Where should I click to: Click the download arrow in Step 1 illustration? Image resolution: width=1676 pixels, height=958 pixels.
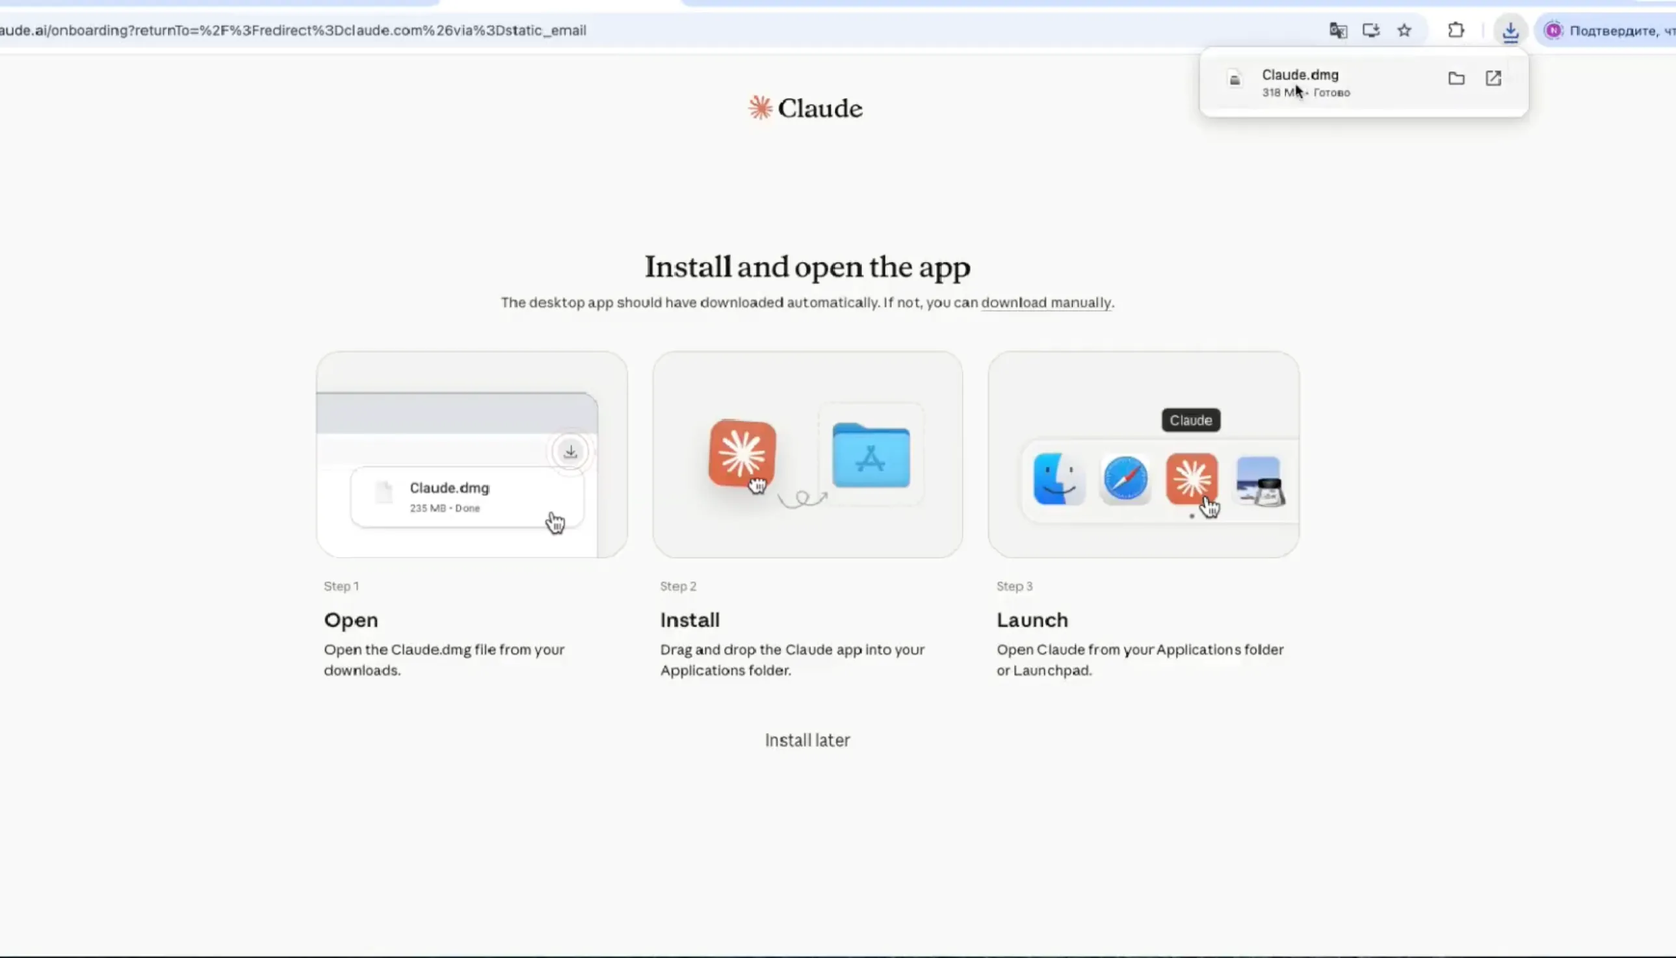point(571,451)
